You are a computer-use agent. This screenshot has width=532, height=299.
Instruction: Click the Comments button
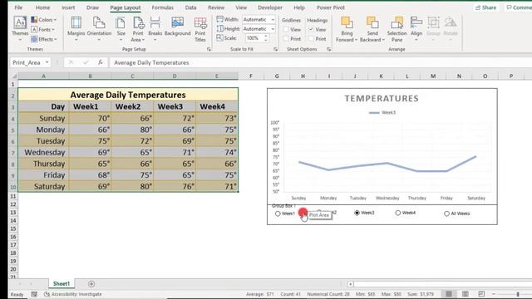coord(518,7)
